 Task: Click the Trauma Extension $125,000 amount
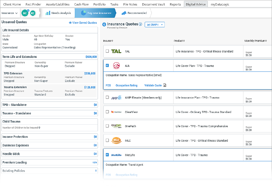point(90,87)
